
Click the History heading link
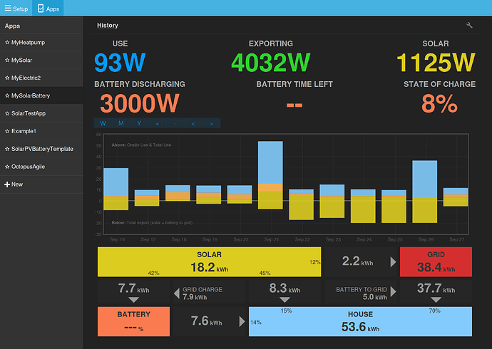(x=108, y=26)
